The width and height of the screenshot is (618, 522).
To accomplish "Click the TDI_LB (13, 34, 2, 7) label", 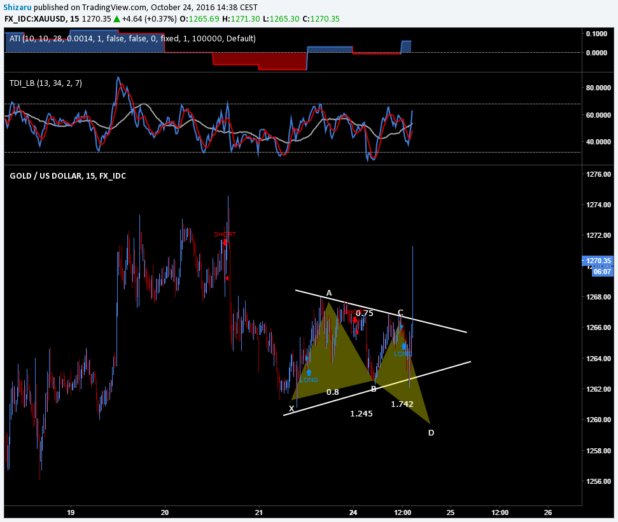I will (x=46, y=83).
